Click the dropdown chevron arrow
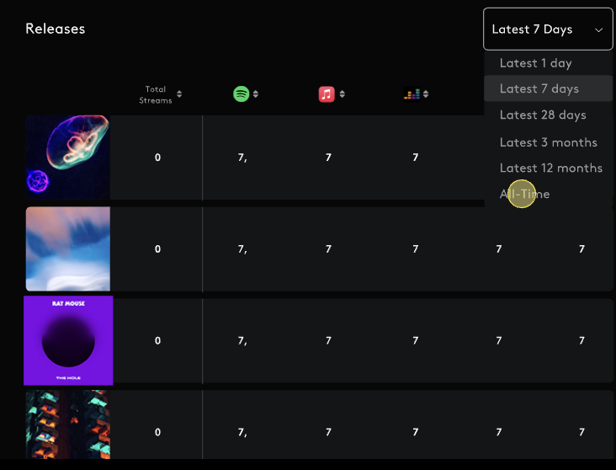 point(598,29)
